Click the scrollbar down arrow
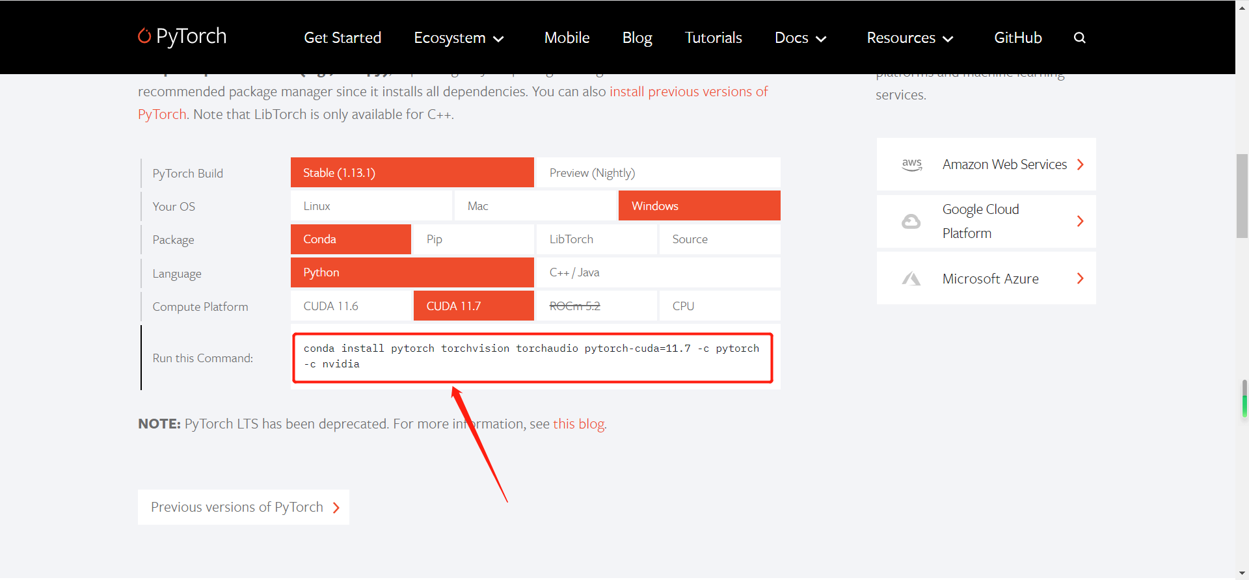 pos(1242,573)
